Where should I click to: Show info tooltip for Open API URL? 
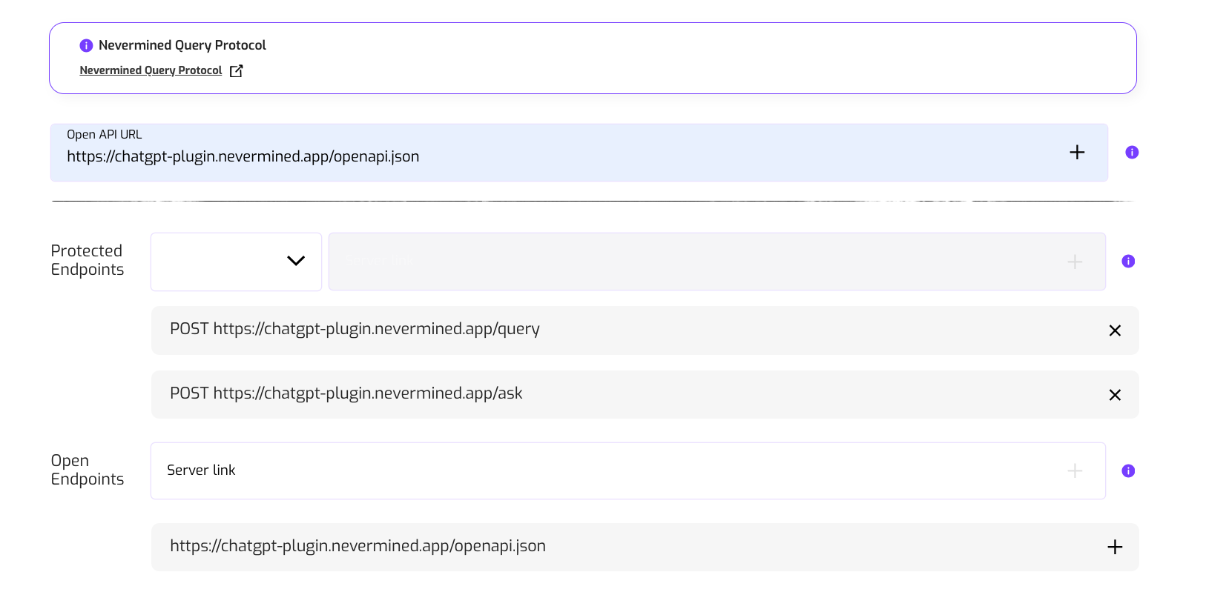coord(1131,153)
